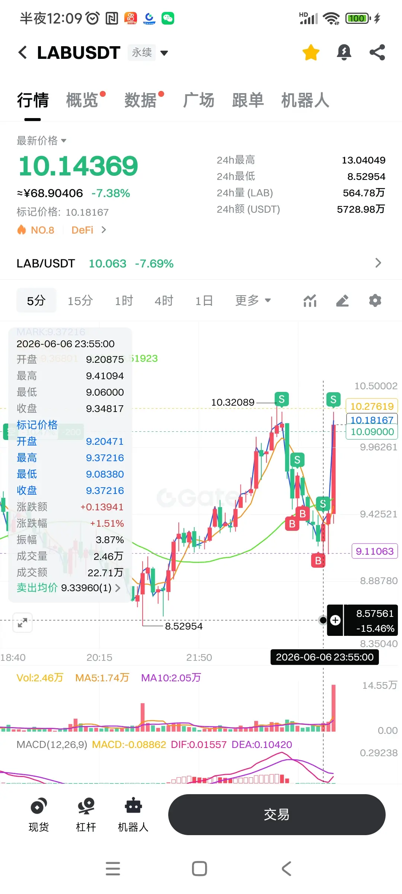Switch to the 跟单 tab

point(248,100)
